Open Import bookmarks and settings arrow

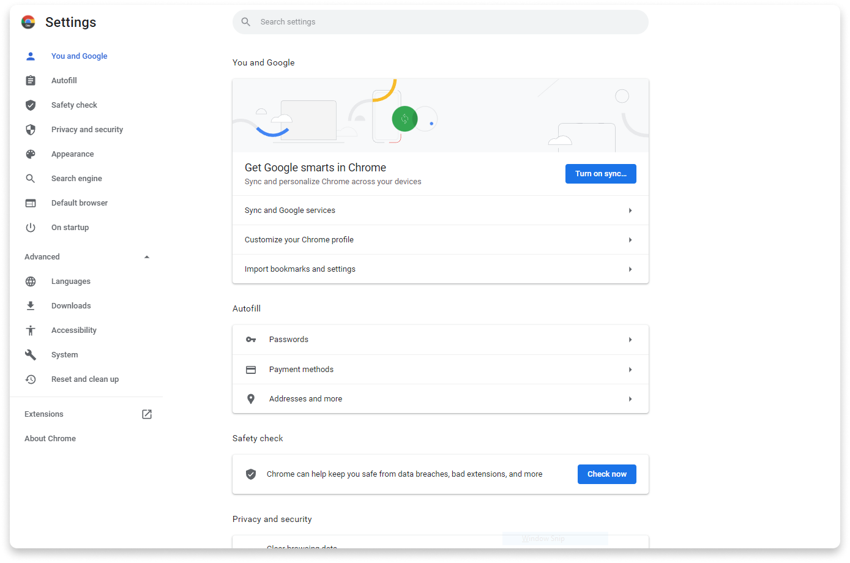(630, 269)
